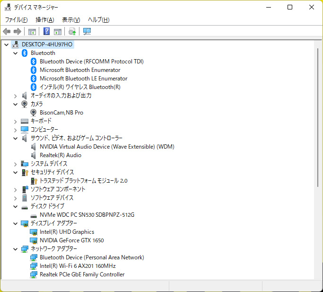
Task: Click the ソフトウェア コンポーネント icon
Action: point(25,189)
